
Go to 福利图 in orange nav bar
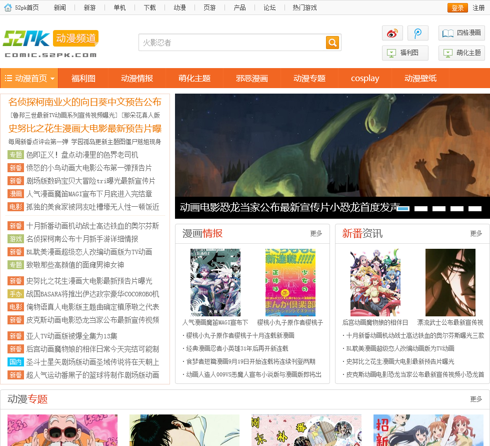coord(83,78)
